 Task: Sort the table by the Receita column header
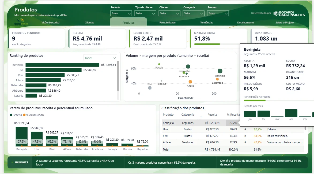click(212, 115)
